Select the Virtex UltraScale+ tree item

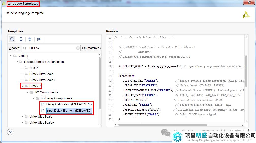pos(42,123)
